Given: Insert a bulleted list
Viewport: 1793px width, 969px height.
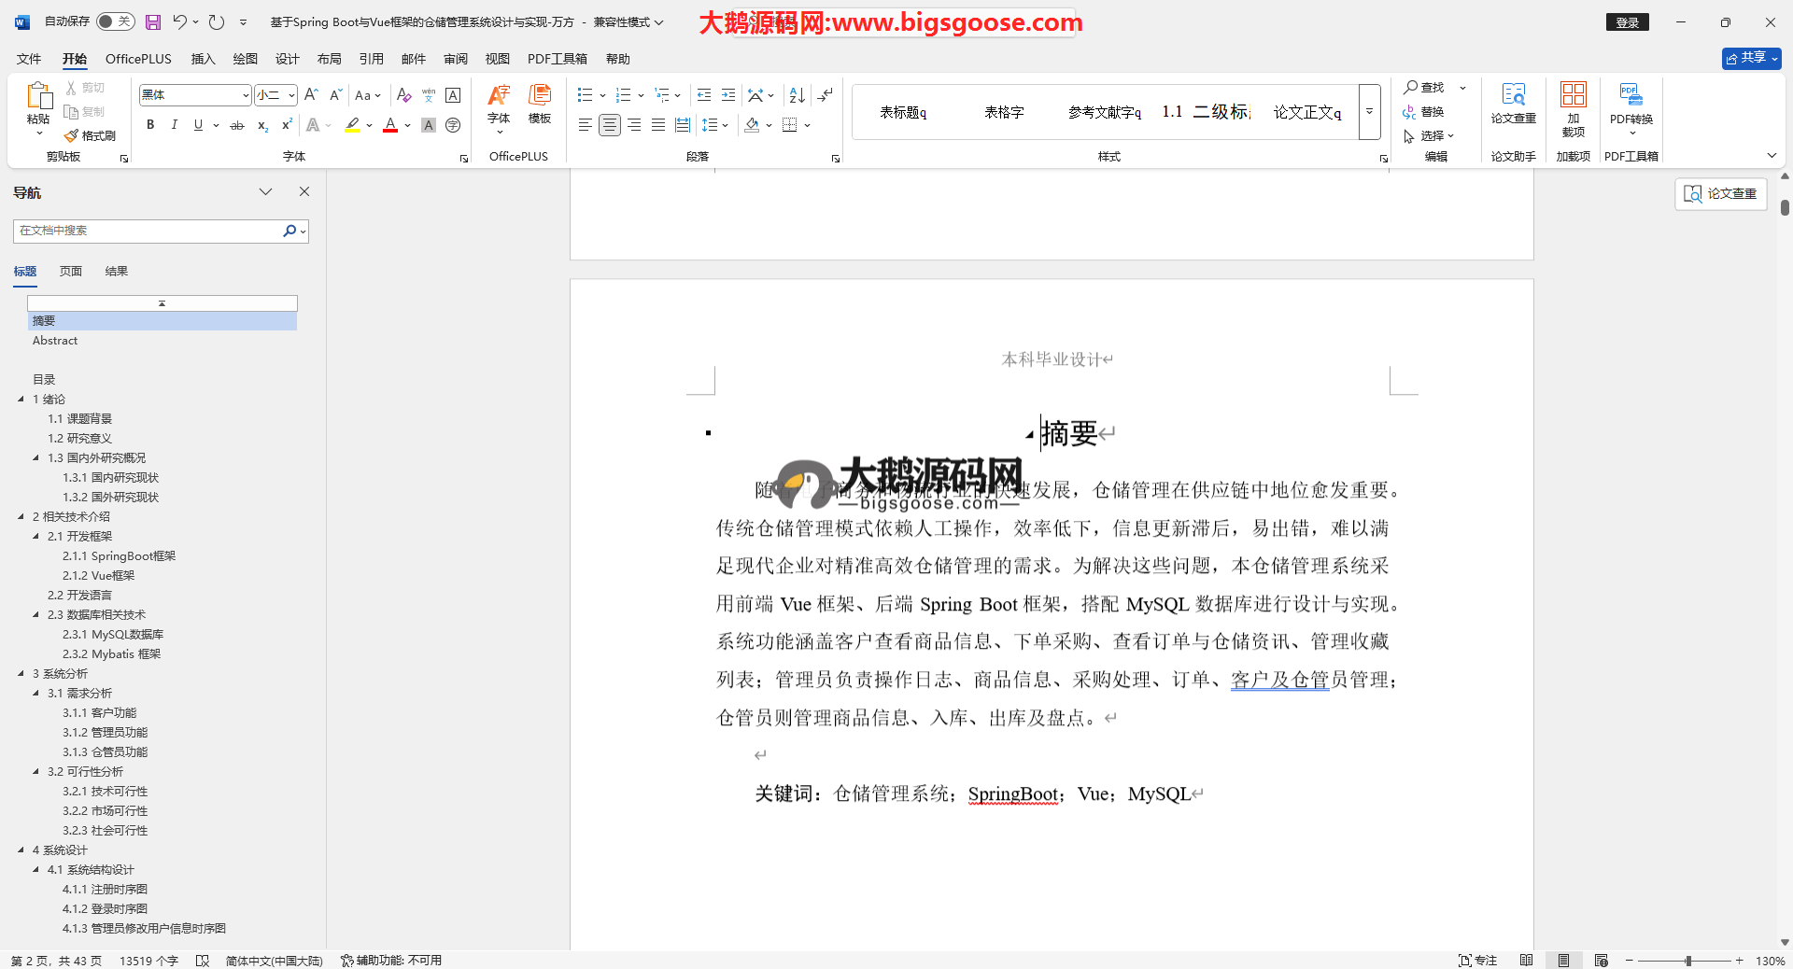Looking at the screenshot, I should click(585, 95).
